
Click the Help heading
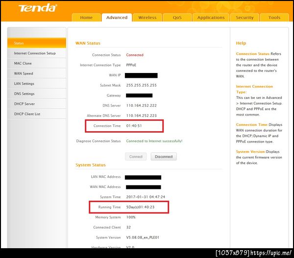tap(241, 43)
